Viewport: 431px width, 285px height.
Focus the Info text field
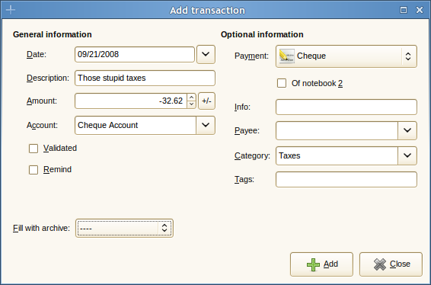click(346, 107)
